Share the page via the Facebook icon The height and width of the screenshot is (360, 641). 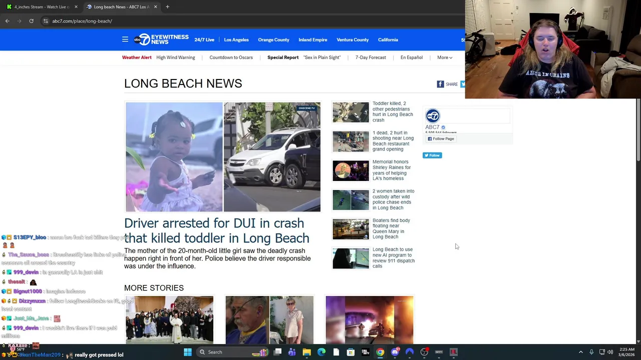point(440,84)
